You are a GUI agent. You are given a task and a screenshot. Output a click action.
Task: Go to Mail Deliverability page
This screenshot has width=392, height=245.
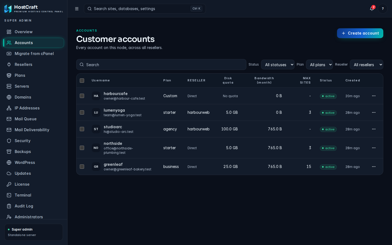pos(34,130)
